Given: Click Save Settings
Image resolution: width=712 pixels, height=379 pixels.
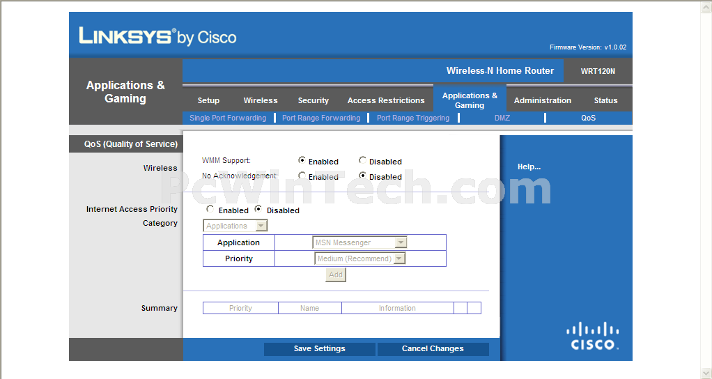Looking at the screenshot, I should [x=319, y=348].
